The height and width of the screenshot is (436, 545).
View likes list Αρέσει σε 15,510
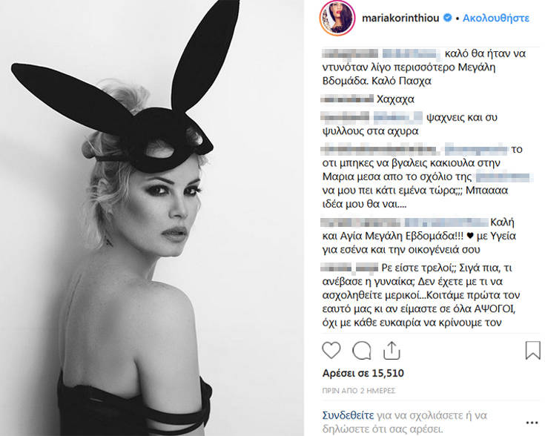[x=363, y=373]
